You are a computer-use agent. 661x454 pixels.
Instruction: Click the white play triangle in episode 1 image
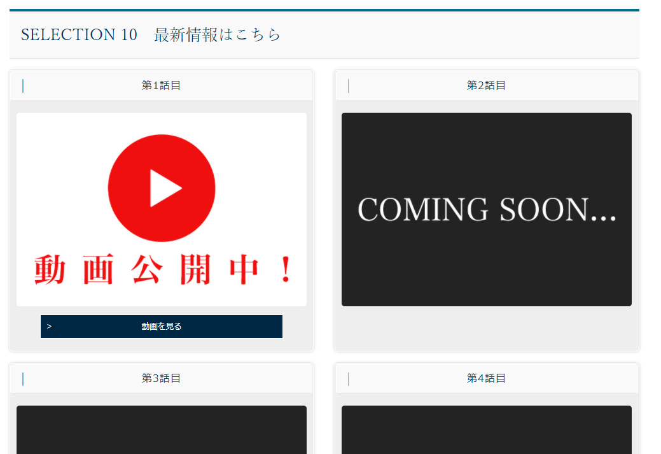pos(164,188)
